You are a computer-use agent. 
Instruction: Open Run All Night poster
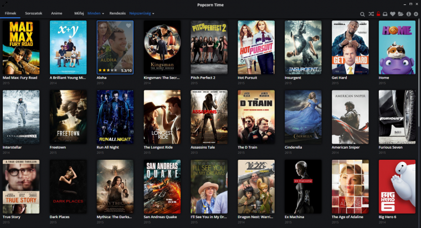115,117
